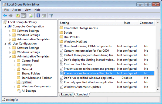Screen dimensions: 162x104
Task: Minimize the Local Group Policy Editor window
Action: click(x=140, y=5)
